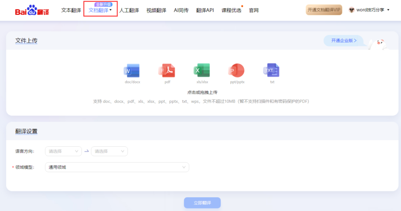Click the 翻译设置 heading
Image resolution: width=401 pixels, height=211 pixels.
tap(26, 132)
